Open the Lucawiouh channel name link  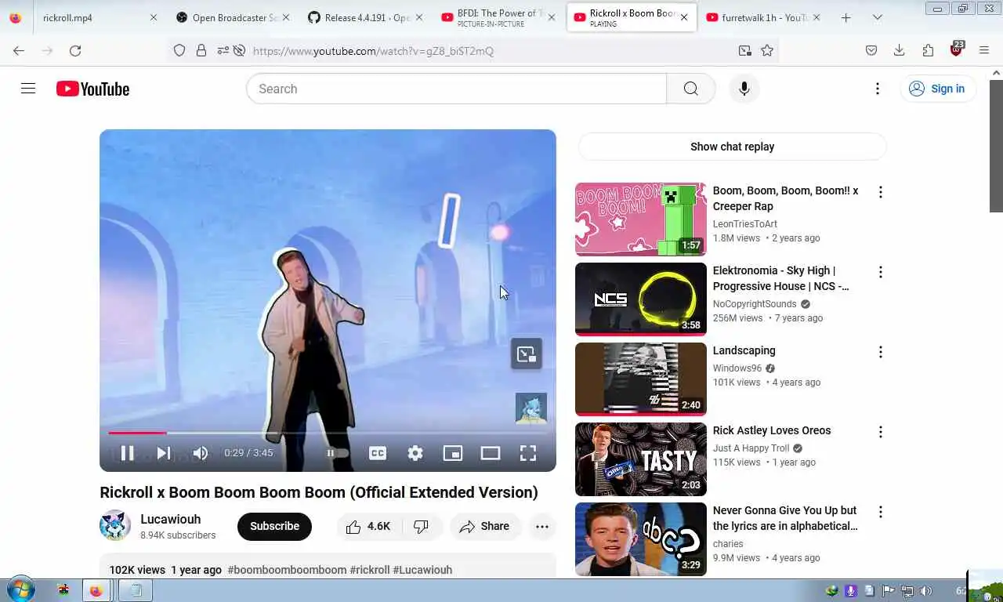pyautogui.click(x=171, y=519)
